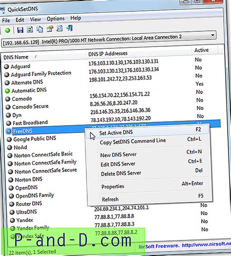Click the Save floppy disk toolbar icon
Image resolution: width=231 pixels, height=256 pixels.
pos(20,30)
